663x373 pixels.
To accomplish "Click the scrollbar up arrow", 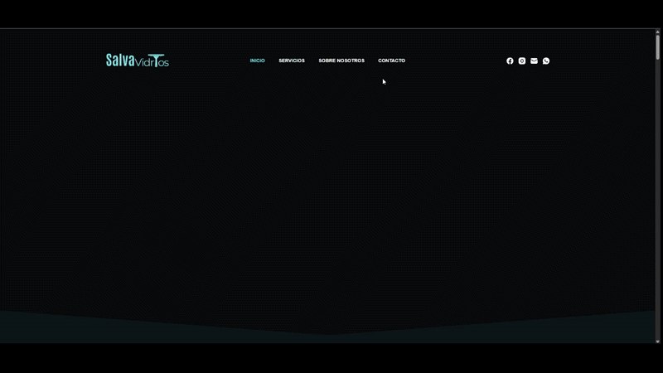I will 658,32.
